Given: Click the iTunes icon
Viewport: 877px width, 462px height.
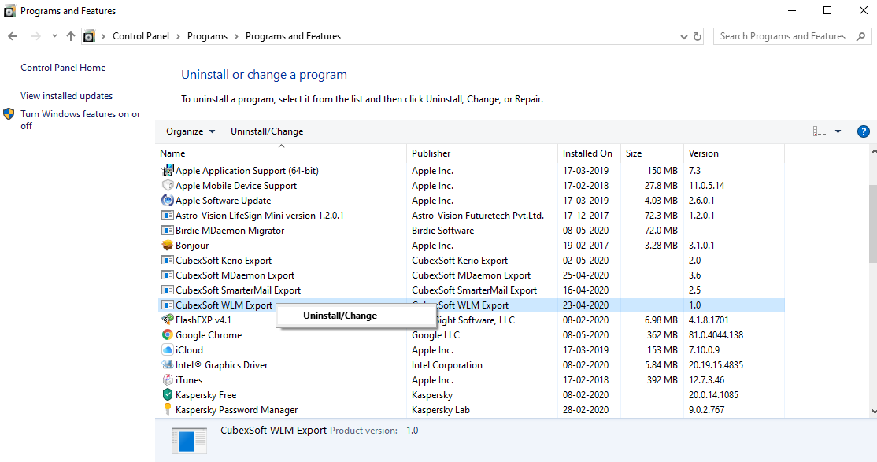Looking at the screenshot, I should click(x=167, y=380).
